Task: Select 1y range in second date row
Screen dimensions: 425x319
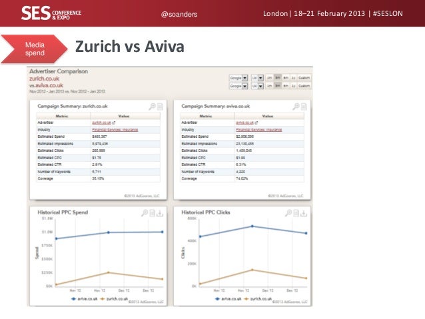Action: click(293, 86)
